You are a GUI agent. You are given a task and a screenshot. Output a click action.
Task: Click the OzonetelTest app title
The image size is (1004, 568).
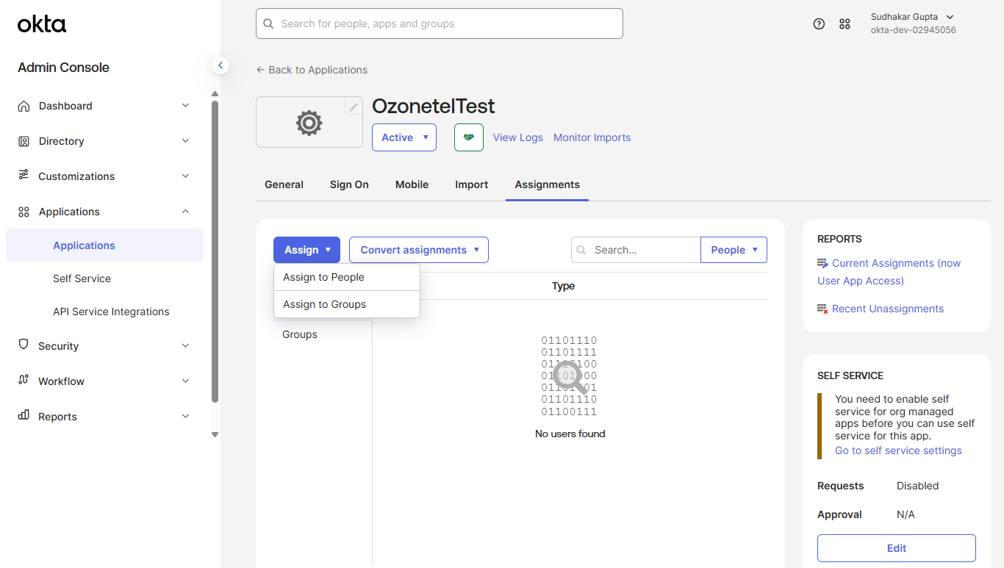(x=434, y=106)
